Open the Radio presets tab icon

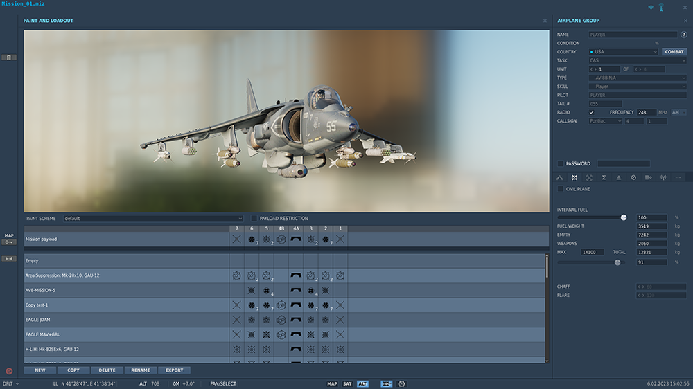click(663, 177)
